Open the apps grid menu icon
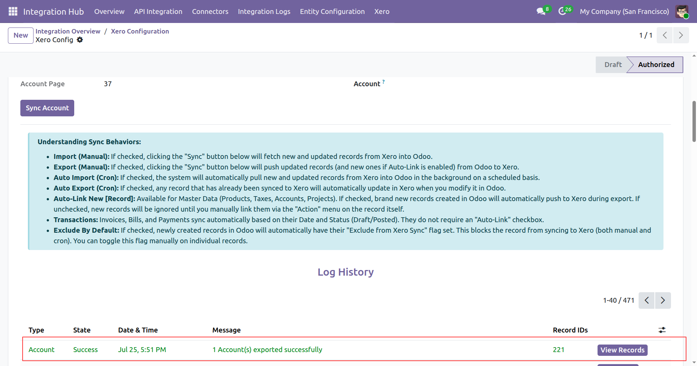The width and height of the screenshot is (697, 366). point(13,11)
